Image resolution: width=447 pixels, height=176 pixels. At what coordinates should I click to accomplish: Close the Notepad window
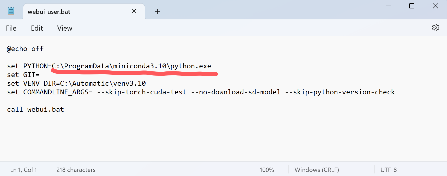click(x=435, y=6)
